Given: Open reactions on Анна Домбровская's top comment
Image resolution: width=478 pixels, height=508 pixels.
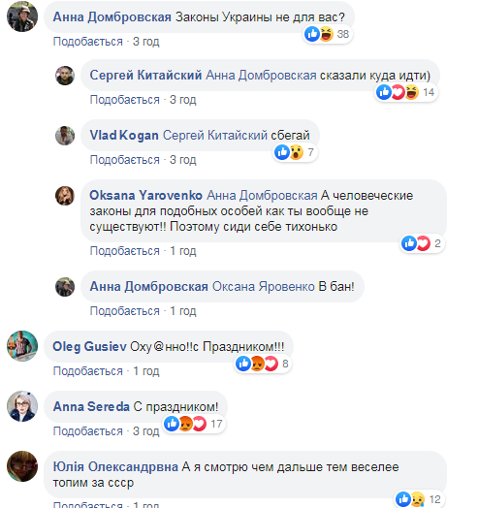Looking at the screenshot, I should pyautogui.click(x=328, y=34).
